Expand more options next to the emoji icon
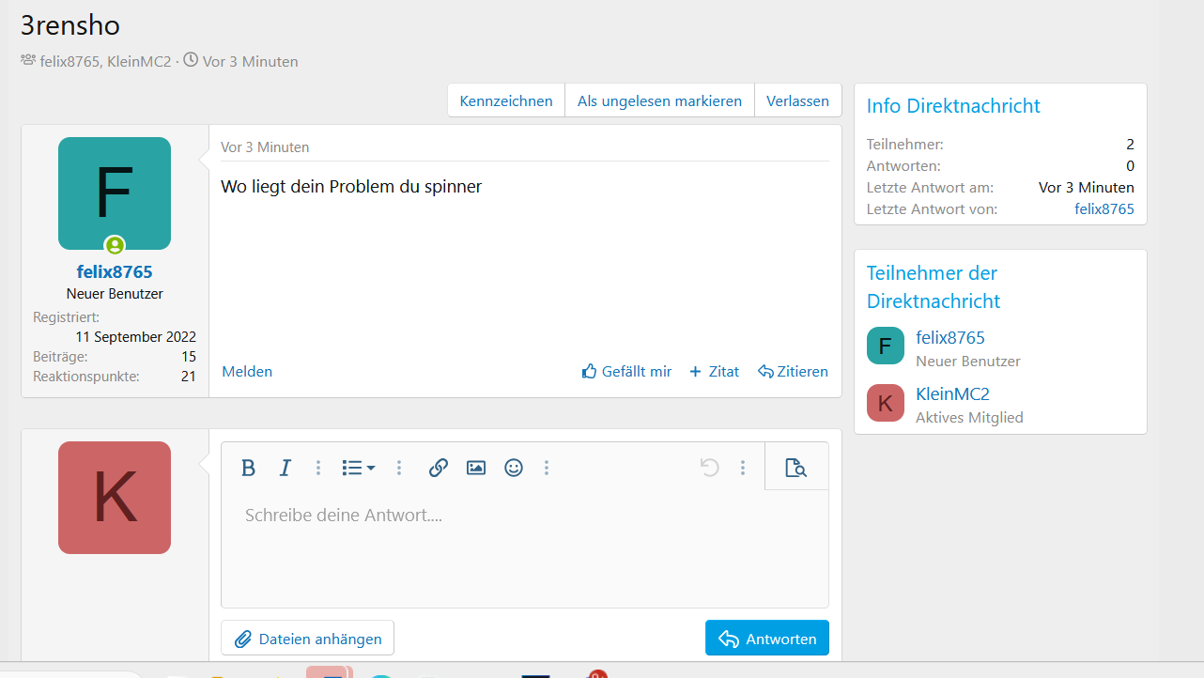Viewport: 1204px width, 678px height. (547, 468)
